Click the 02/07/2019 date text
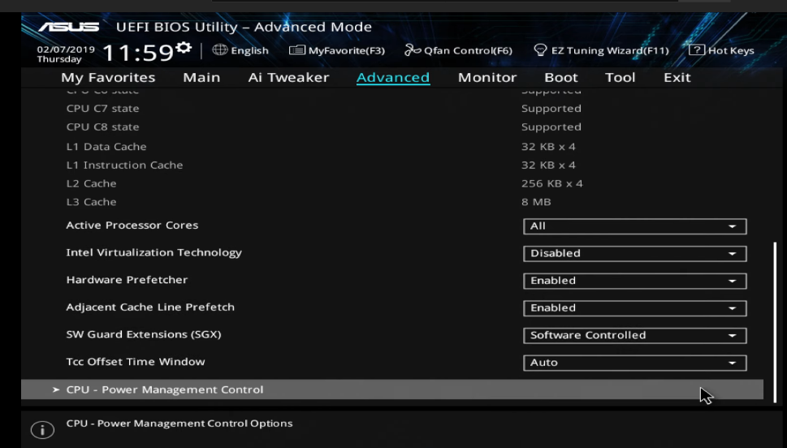Image resolution: width=787 pixels, height=448 pixels. tap(66, 50)
